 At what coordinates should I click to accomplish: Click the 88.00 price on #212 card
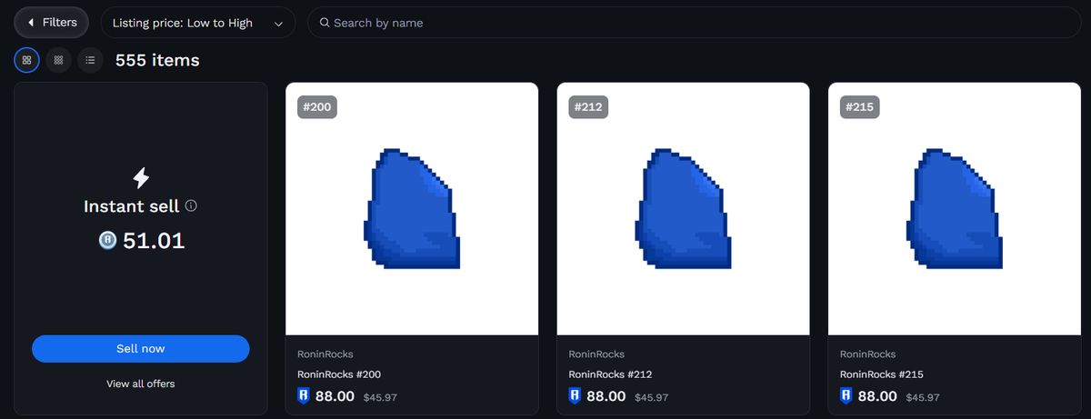606,396
